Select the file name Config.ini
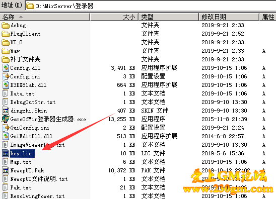 (25, 76)
